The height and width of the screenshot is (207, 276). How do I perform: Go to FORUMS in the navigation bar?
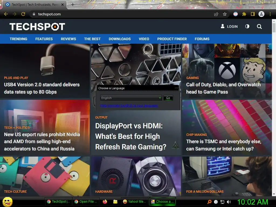pos(202,39)
